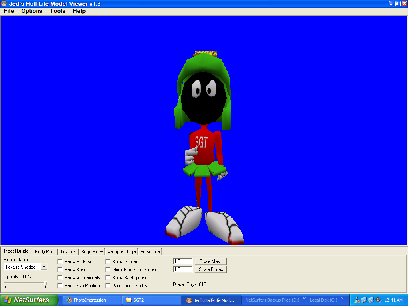Click the volume speaker tray icon
This screenshot has height=306, width=408.
point(378,300)
